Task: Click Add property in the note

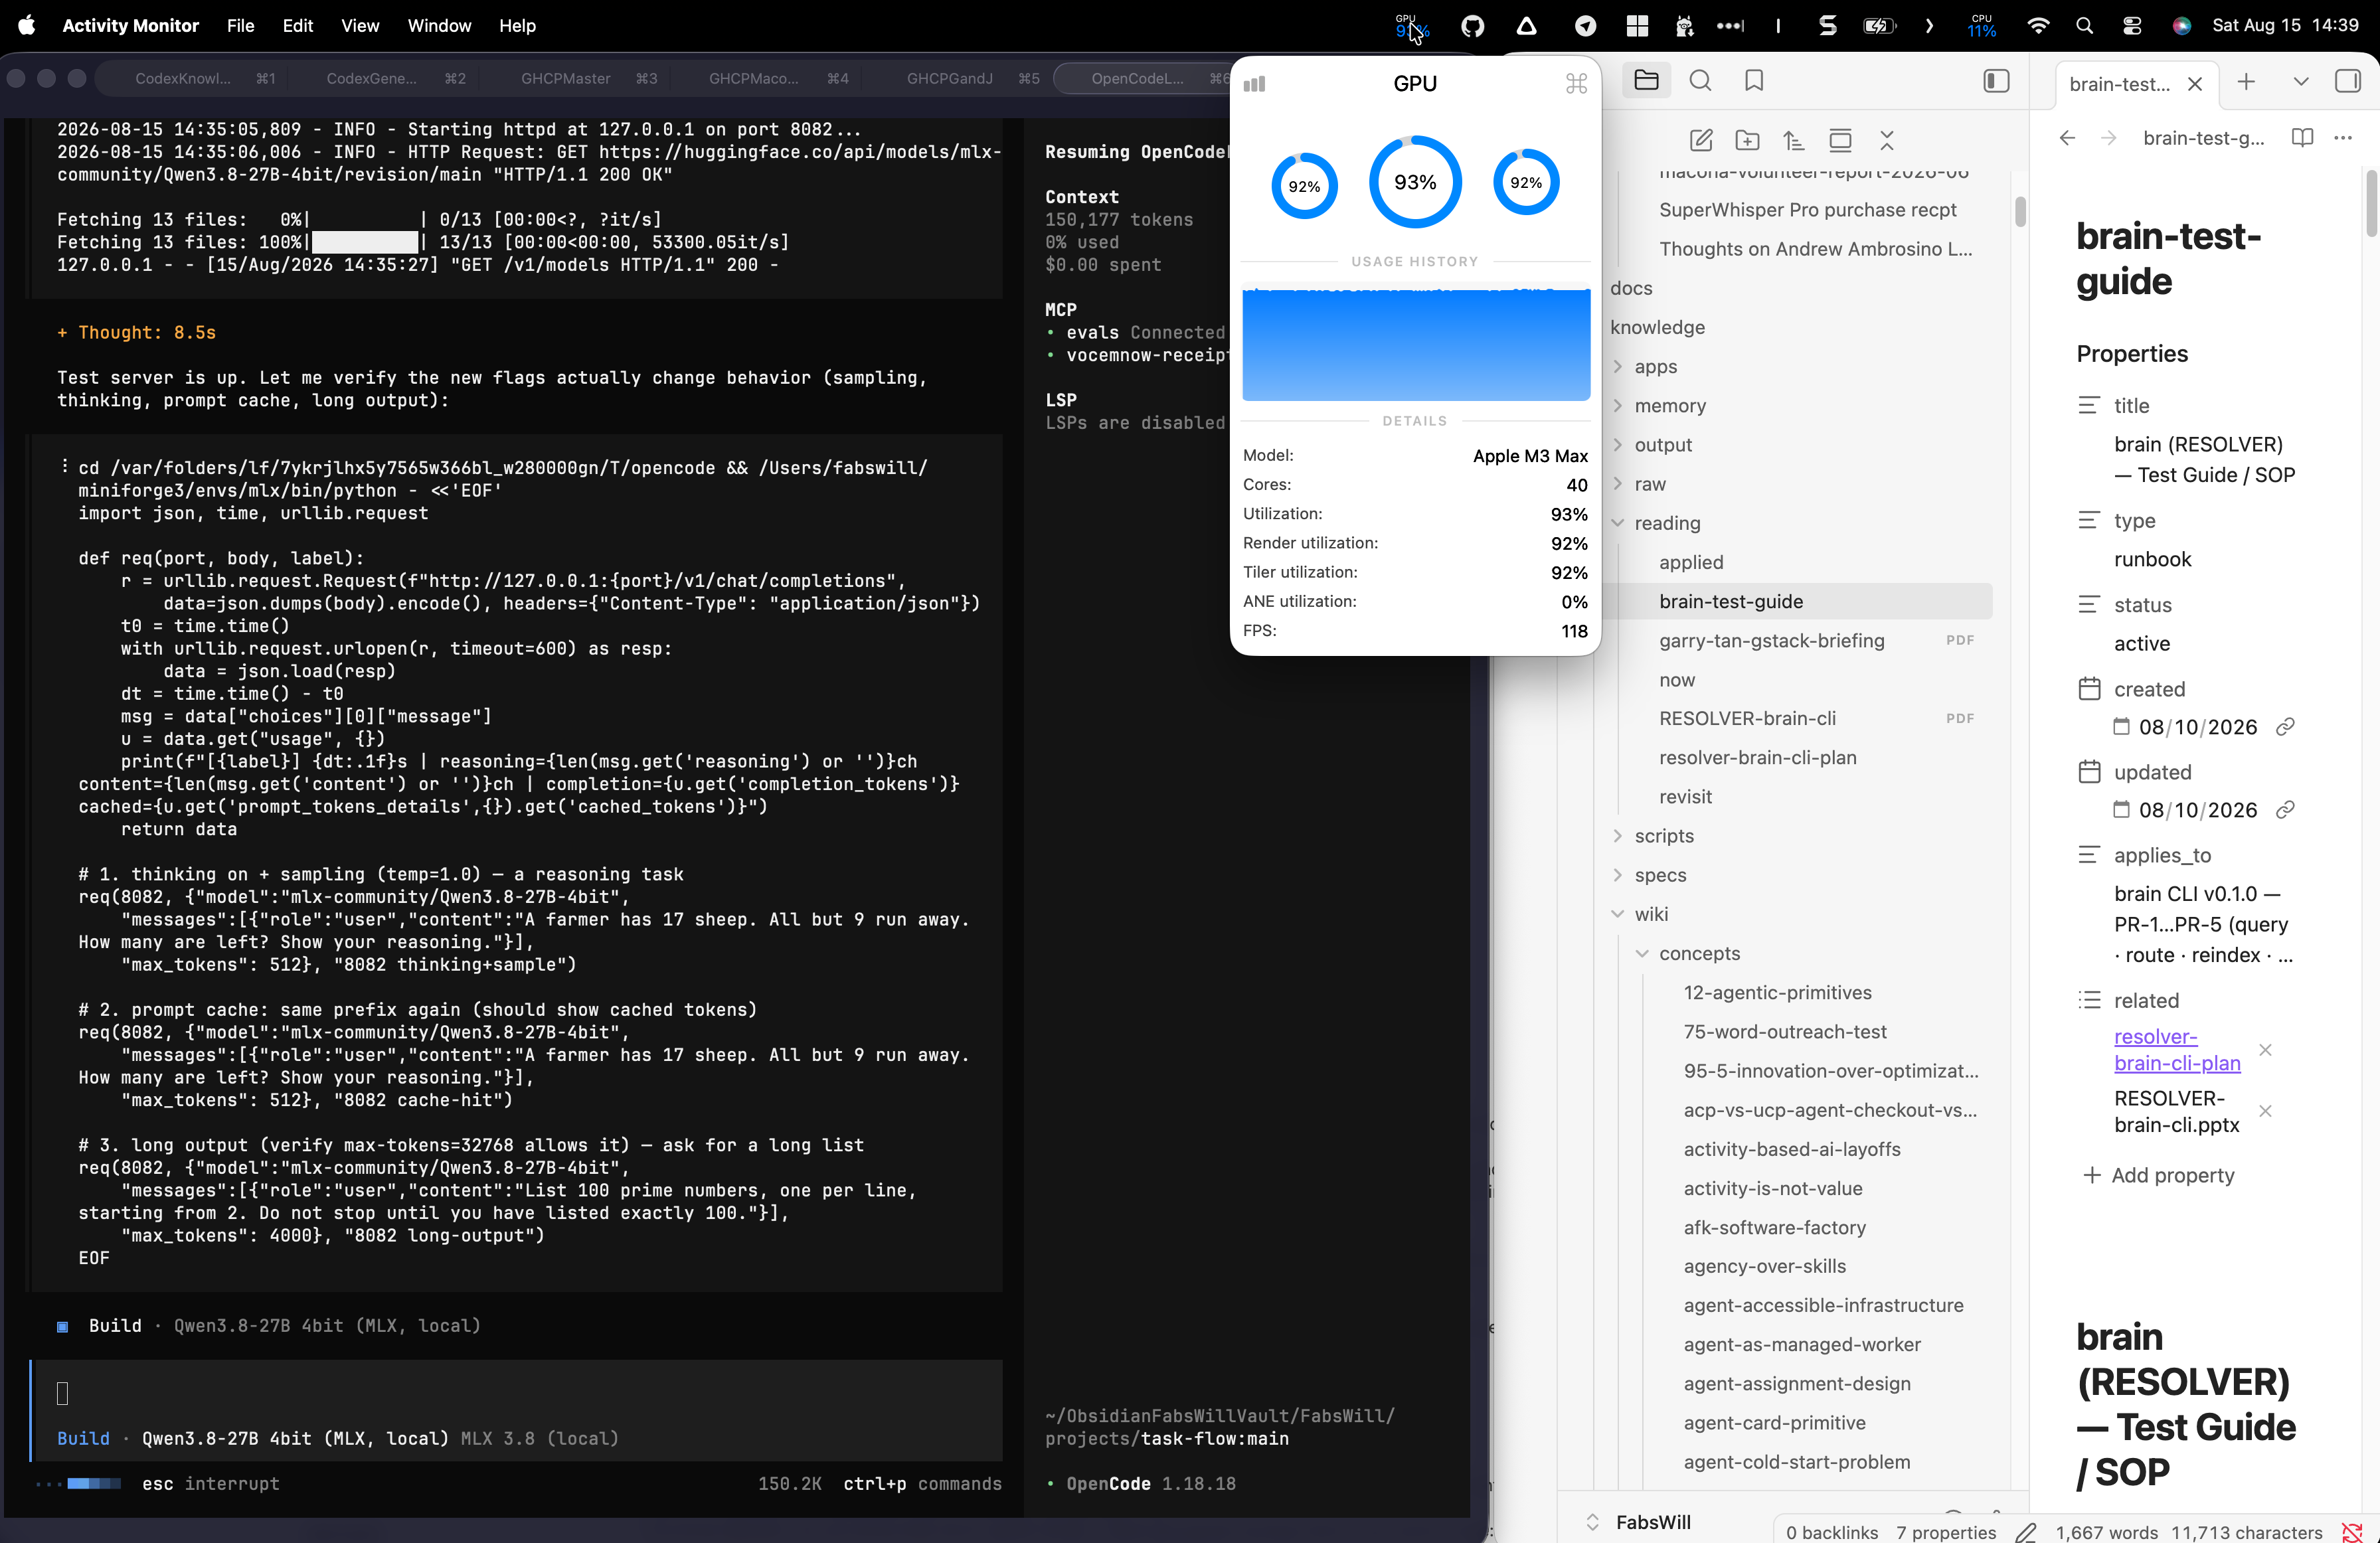Action: 2158,1175
